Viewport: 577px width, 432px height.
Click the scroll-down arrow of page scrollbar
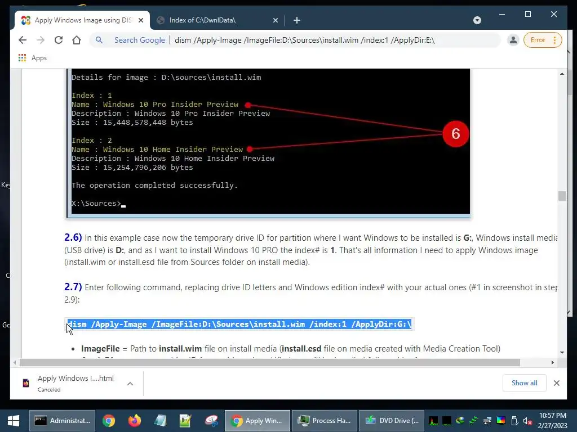tap(562, 353)
